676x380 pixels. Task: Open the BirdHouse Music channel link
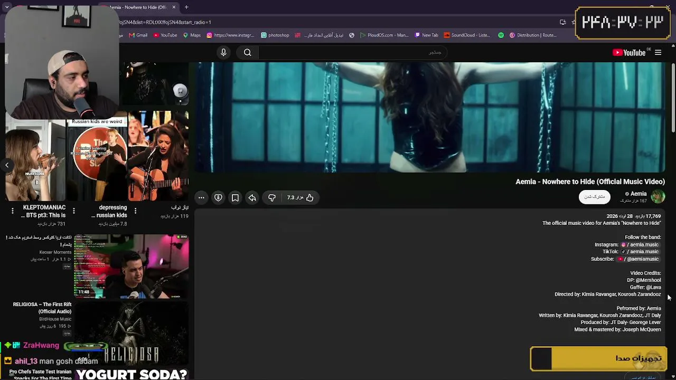pos(55,319)
